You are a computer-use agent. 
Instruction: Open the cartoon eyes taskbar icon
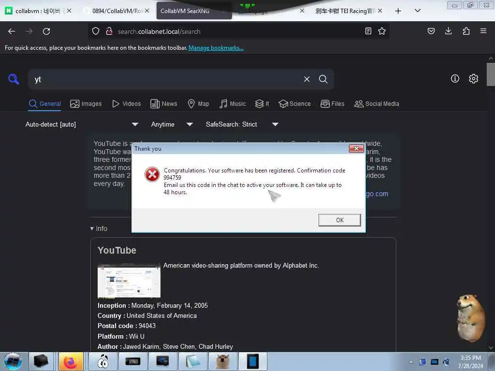point(103,361)
